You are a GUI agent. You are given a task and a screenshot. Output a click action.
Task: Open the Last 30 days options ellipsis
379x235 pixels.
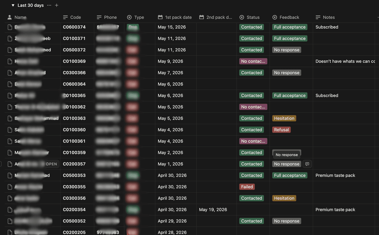[49, 5]
